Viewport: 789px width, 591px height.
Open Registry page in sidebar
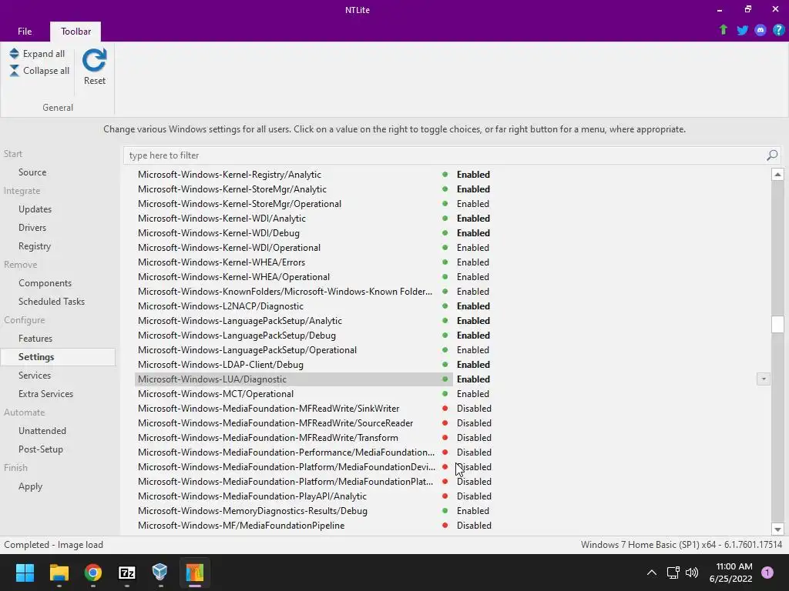tap(34, 246)
